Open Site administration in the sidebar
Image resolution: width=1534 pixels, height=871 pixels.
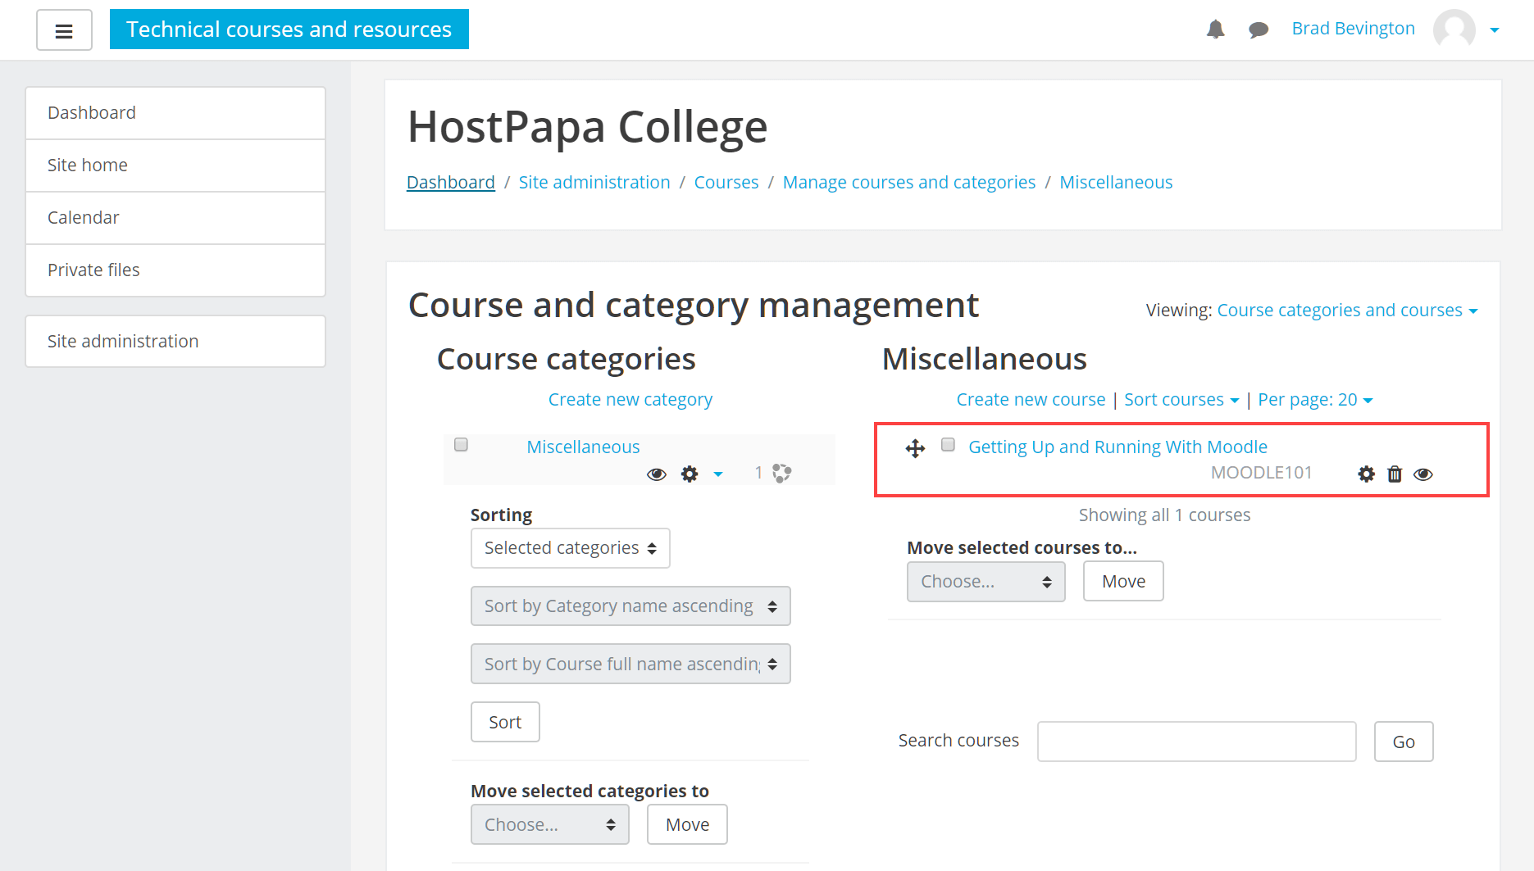pyautogui.click(x=175, y=342)
